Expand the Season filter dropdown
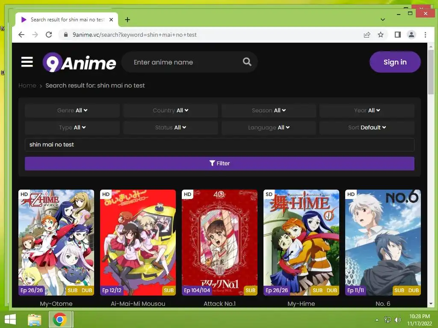Image resolution: width=438 pixels, height=328 pixels. point(269,111)
